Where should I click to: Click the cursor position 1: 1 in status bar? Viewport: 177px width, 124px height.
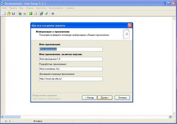pyautogui.click(x=8, y=121)
